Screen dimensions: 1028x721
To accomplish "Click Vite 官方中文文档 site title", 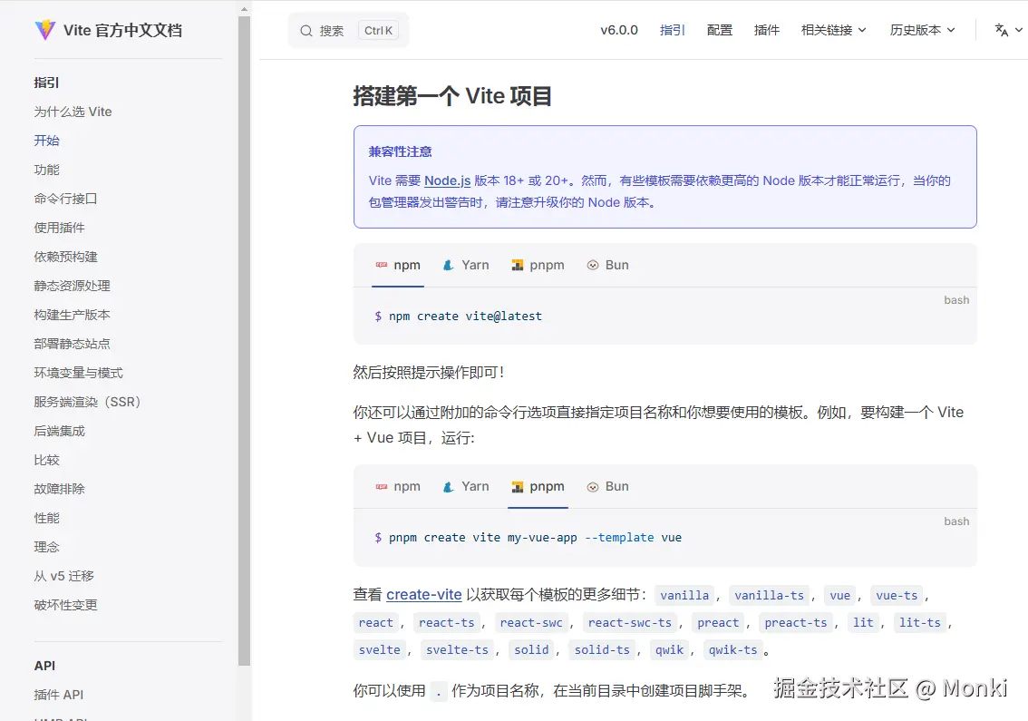I will pyautogui.click(x=122, y=30).
